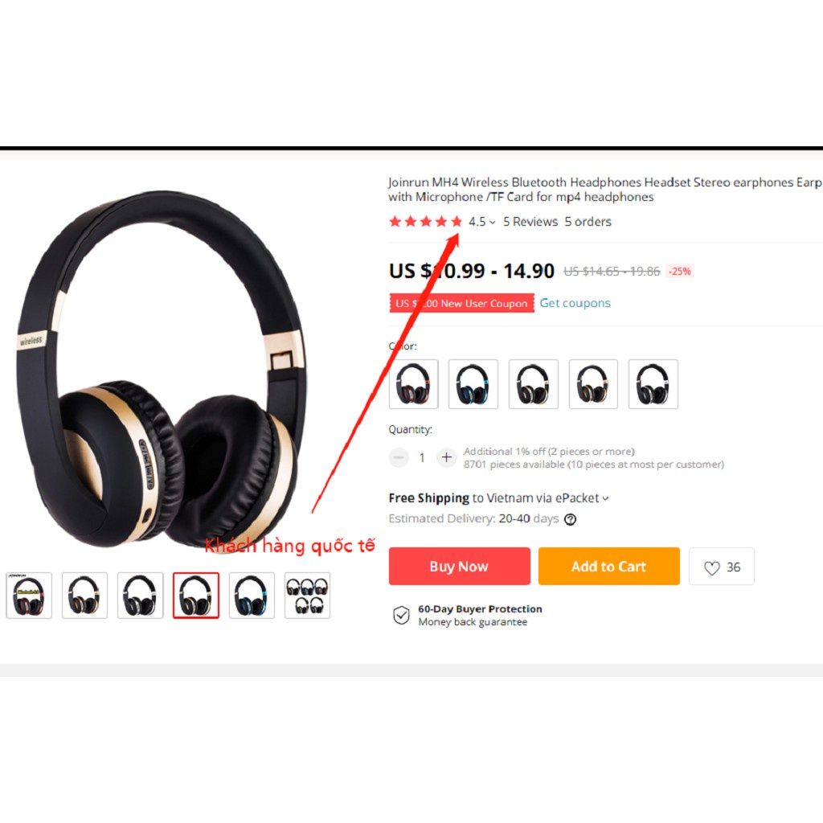823x823 pixels.
Task: Decrease quantity with the minus button
Action: tap(399, 457)
